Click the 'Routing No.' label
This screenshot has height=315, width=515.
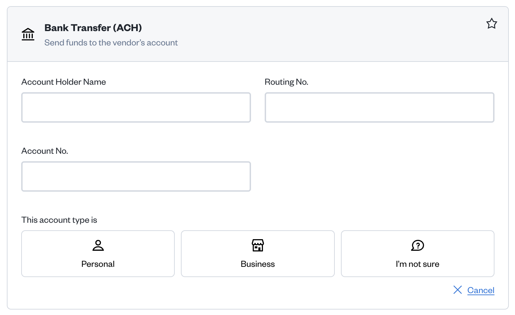(x=287, y=82)
